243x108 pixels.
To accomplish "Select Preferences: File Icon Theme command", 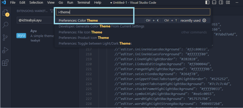I will pos(133,32).
